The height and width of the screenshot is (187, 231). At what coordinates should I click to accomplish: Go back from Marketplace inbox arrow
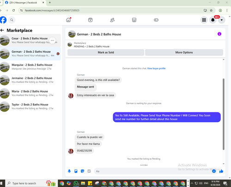click(x=2, y=30)
